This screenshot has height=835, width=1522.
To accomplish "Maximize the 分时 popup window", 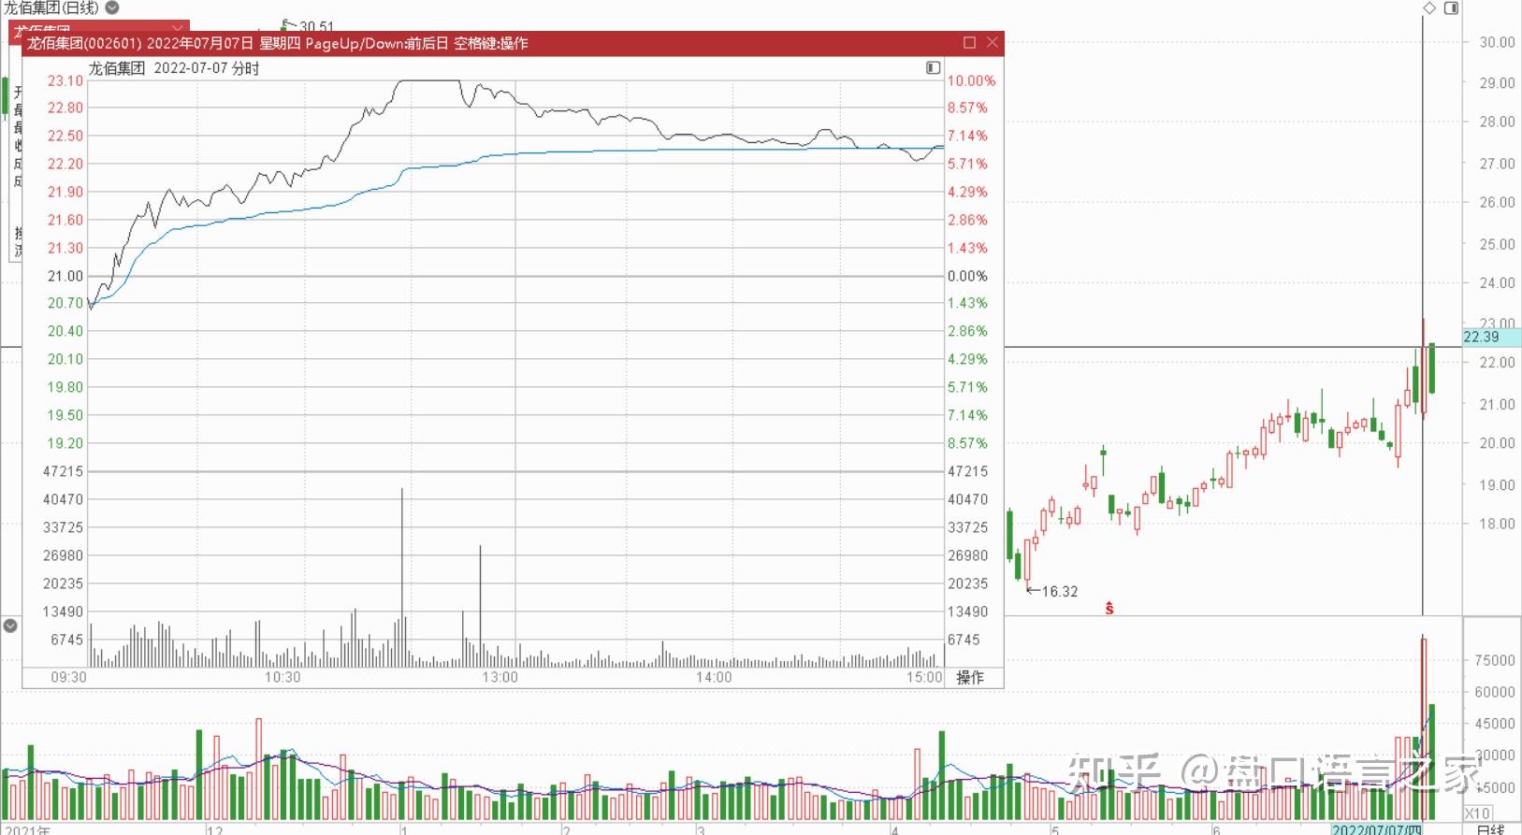I will 969,42.
